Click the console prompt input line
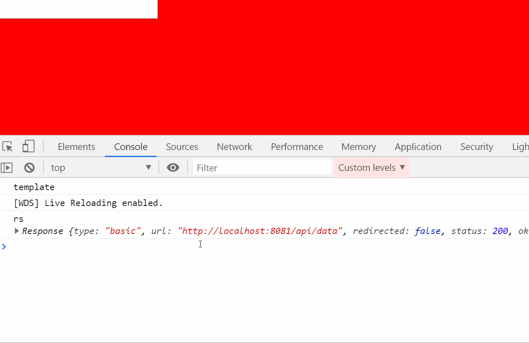The width and height of the screenshot is (529, 343). coord(267,246)
